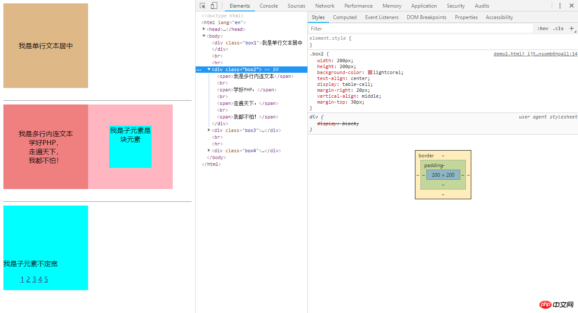
Task: Select the Computed sub-tab
Action: [345, 17]
